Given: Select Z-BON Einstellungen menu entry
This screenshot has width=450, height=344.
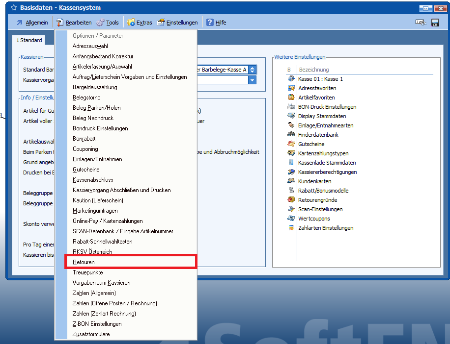Looking at the screenshot, I should coord(97,324).
